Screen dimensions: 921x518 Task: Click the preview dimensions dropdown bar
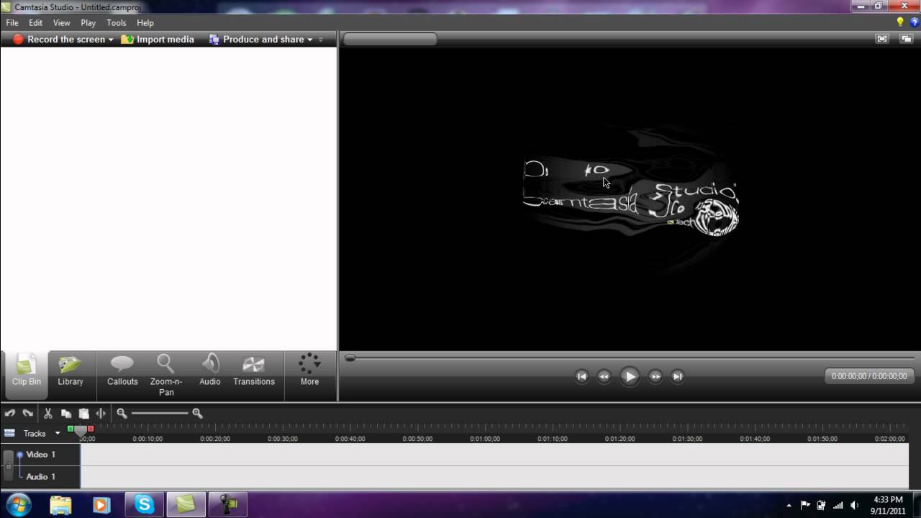pyautogui.click(x=390, y=39)
